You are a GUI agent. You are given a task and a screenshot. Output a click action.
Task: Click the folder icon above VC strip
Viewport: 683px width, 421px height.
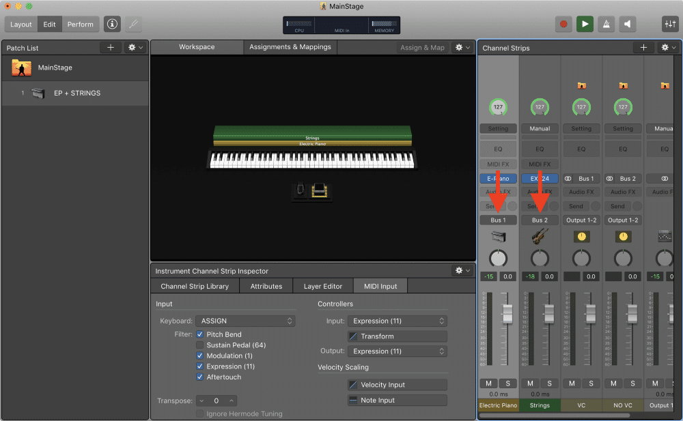point(581,85)
